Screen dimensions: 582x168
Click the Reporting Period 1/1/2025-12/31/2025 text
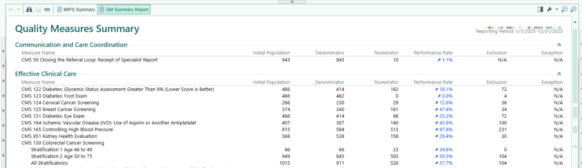pyautogui.click(x=519, y=31)
